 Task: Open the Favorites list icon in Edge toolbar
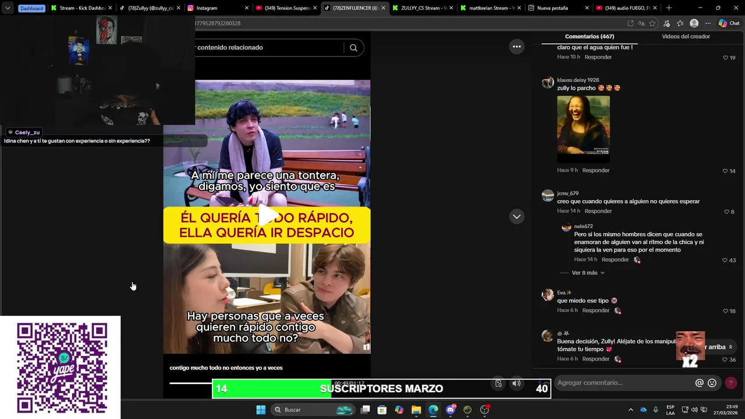tap(680, 23)
